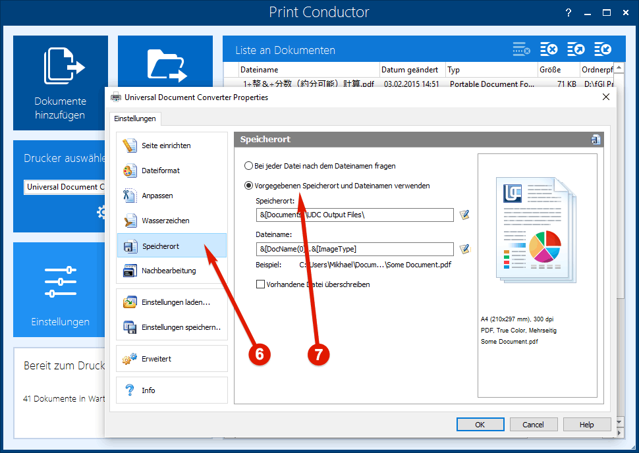Select the first PDF row in document list
The image size is (639, 453).
[418, 84]
